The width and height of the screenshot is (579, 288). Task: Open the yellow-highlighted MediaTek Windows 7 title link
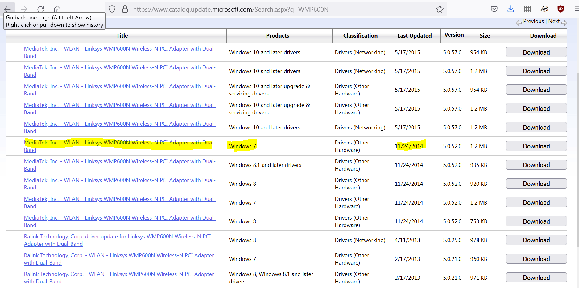pyautogui.click(x=120, y=146)
